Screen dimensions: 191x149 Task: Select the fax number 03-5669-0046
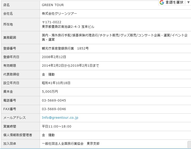coord(54,109)
